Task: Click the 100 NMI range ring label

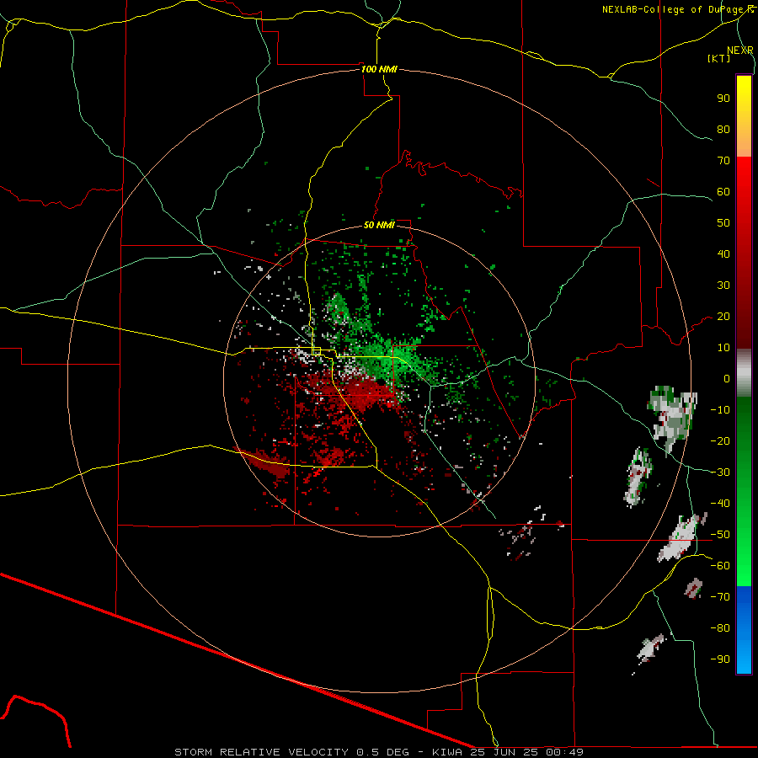Action: click(379, 69)
